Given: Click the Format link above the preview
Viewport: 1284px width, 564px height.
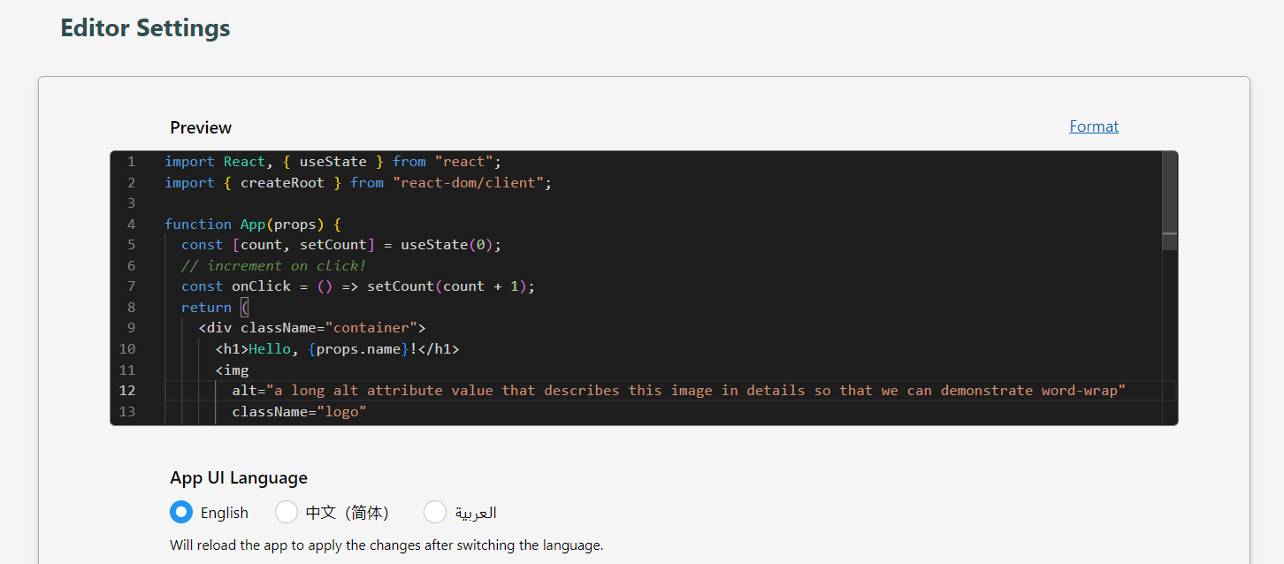Looking at the screenshot, I should [1094, 126].
